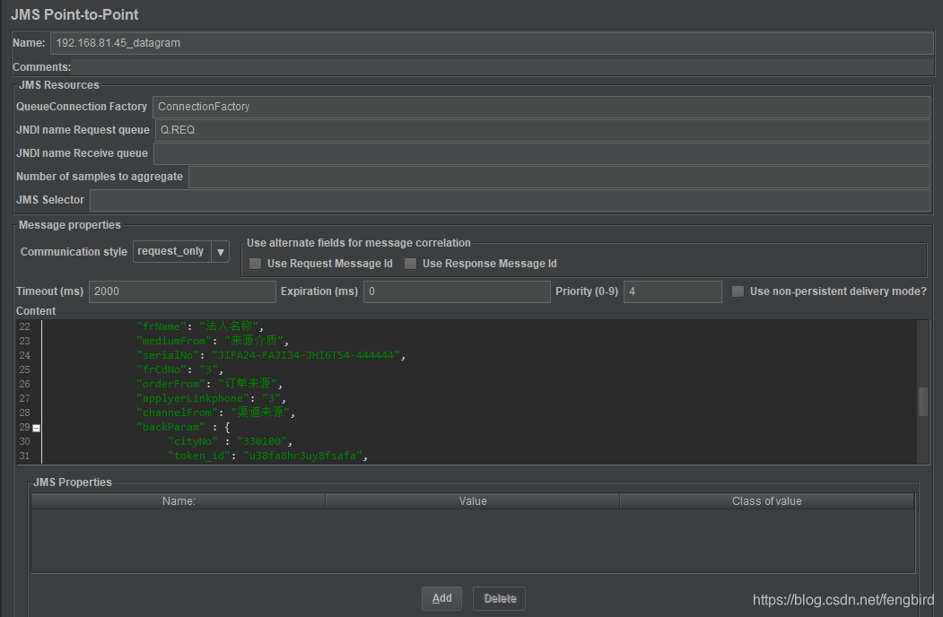Edit the Name field containing 192.168.81.45_datagram
This screenshot has width=943, height=617.
coord(492,43)
